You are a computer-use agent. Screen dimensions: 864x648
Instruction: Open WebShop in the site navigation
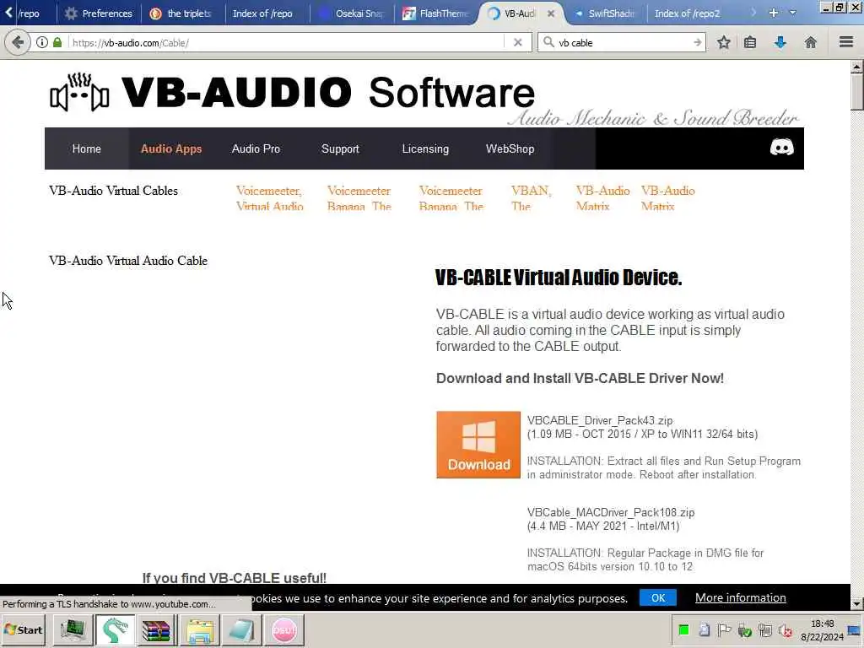(x=510, y=148)
